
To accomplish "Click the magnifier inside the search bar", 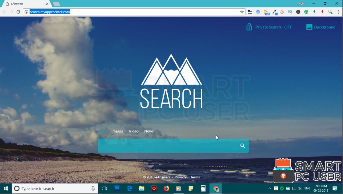I will point(242,146).
